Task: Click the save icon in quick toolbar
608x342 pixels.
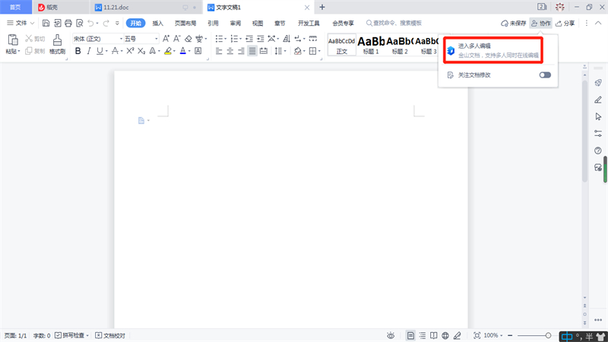Action: click(x=46, y=24)
